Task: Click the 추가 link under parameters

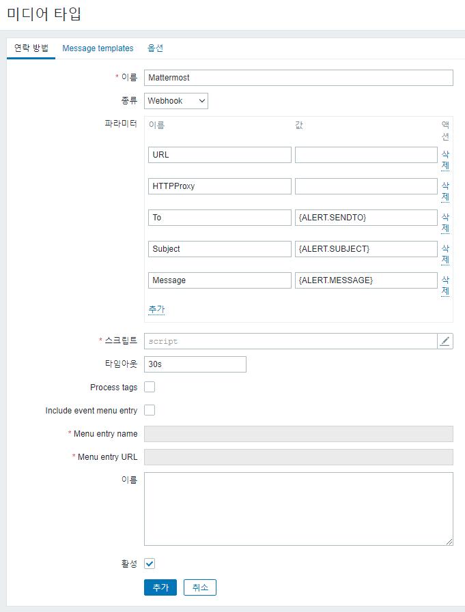Action: [x=156, y=309]
